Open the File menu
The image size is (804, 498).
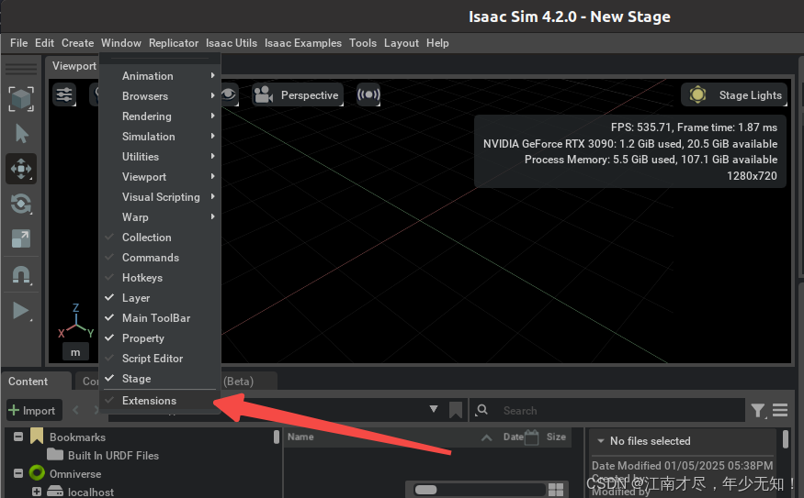tap(19, 43)
